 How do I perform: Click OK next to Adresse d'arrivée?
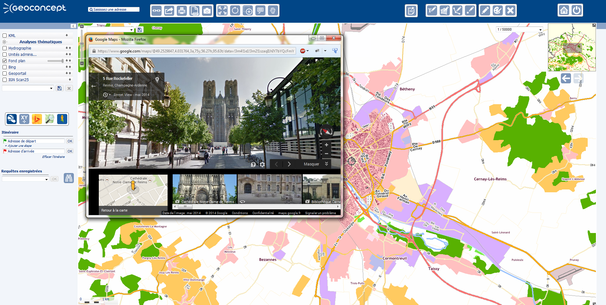[x=70, y=151]
